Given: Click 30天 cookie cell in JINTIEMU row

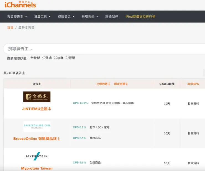Looking at the screenshot, I should [167, 104].
